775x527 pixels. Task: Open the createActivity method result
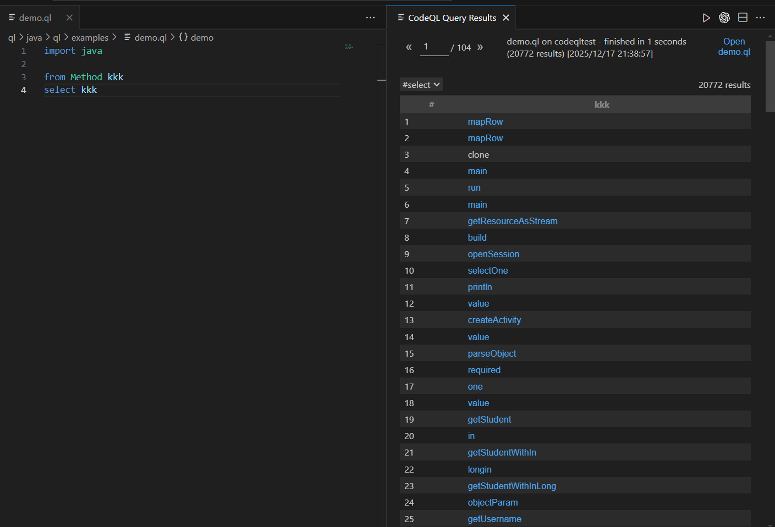[494, 320]
